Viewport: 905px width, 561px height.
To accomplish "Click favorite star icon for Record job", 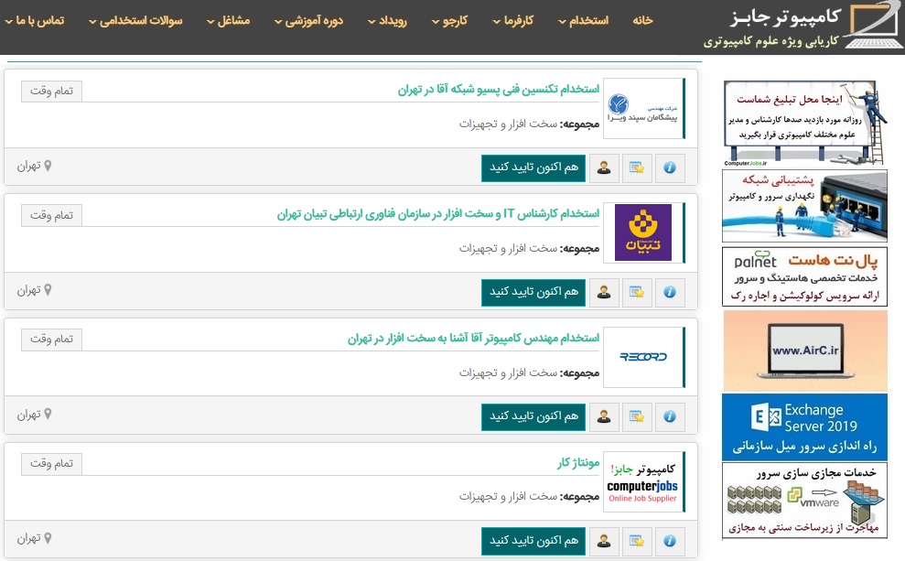I will point(637,416).
